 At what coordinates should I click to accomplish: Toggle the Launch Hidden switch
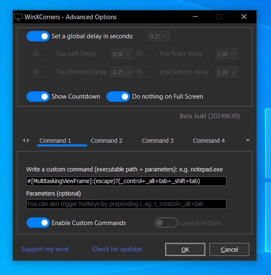pos(166,223)
